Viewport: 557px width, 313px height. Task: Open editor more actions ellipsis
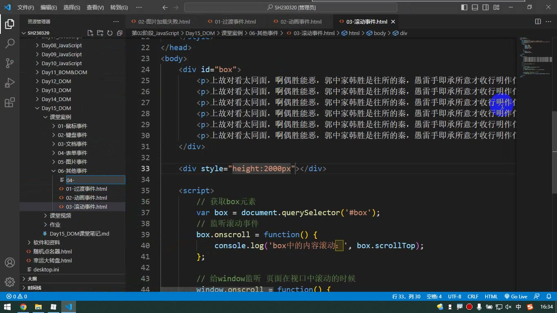tap(548, 22)
